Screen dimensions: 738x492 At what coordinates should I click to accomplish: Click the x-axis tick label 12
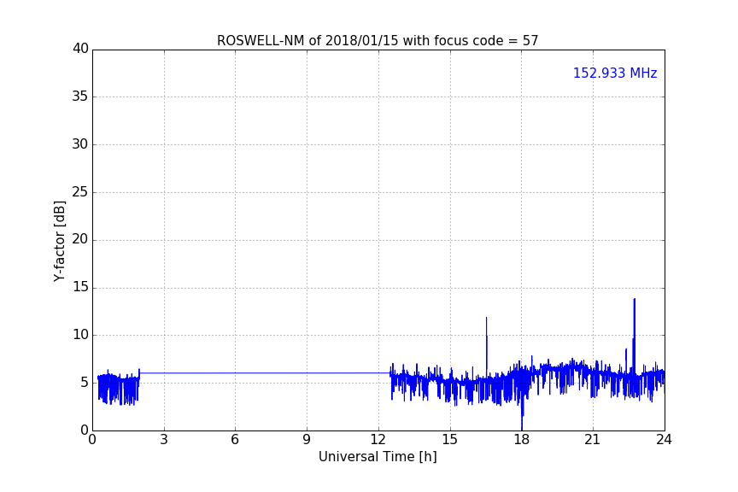pos(378,440)
